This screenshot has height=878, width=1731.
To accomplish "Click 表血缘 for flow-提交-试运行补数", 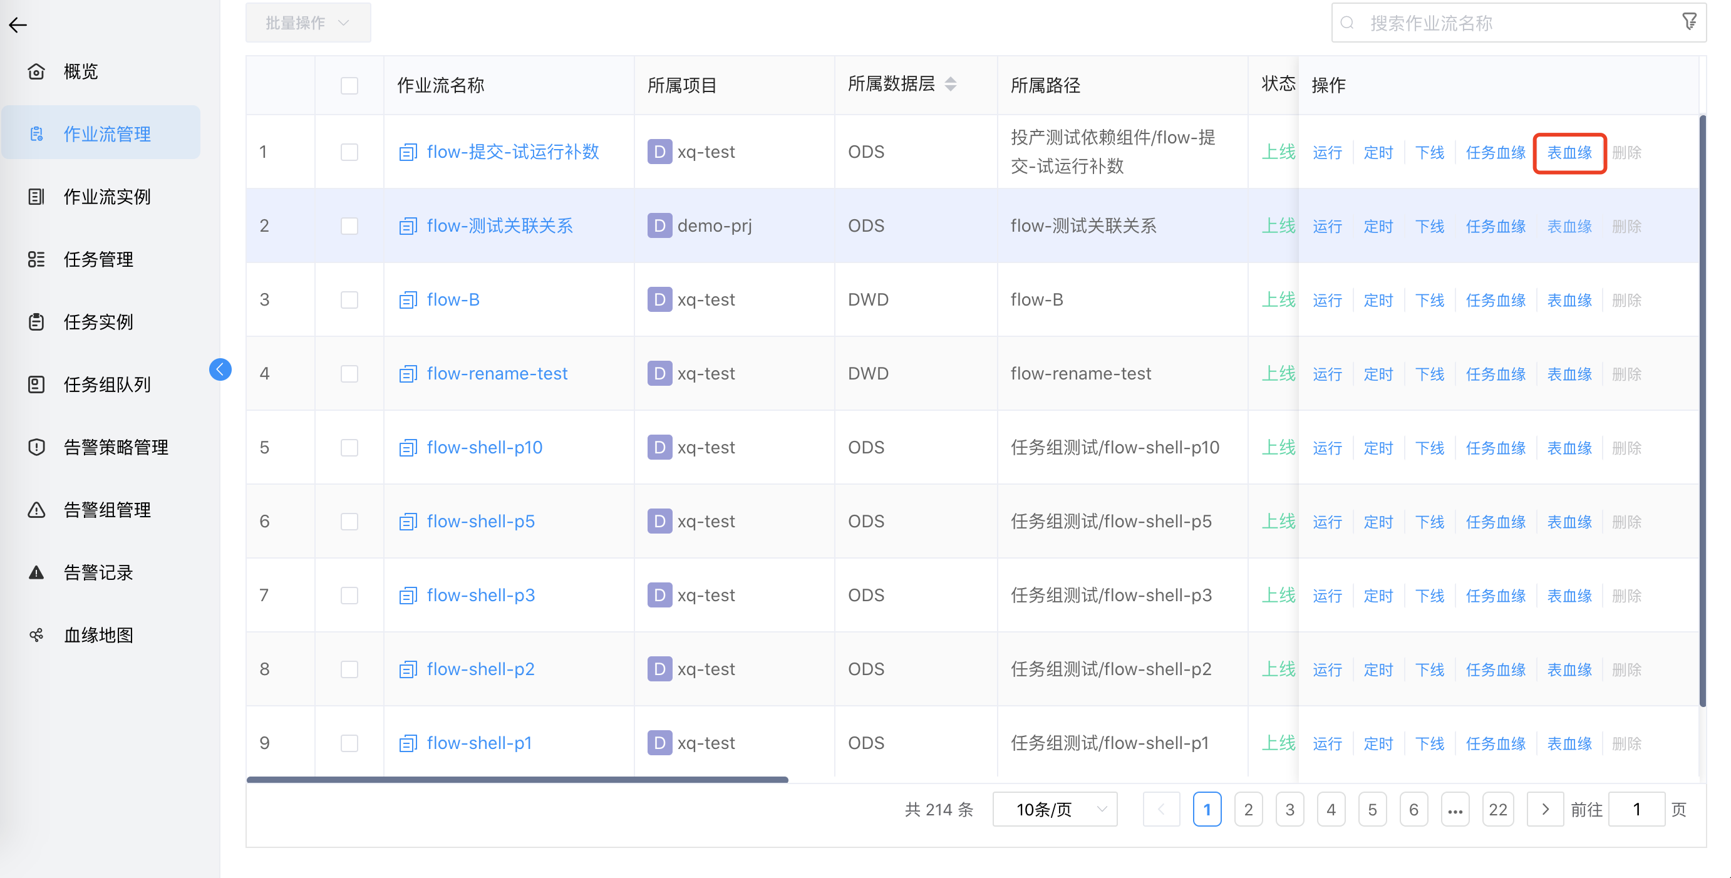I will (x=1569, y=152).
